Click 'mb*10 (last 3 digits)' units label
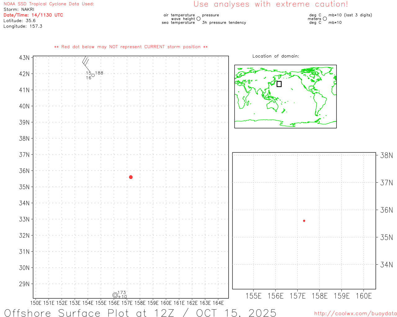This screenshot has height=317, width=397. tap(350, 15)
